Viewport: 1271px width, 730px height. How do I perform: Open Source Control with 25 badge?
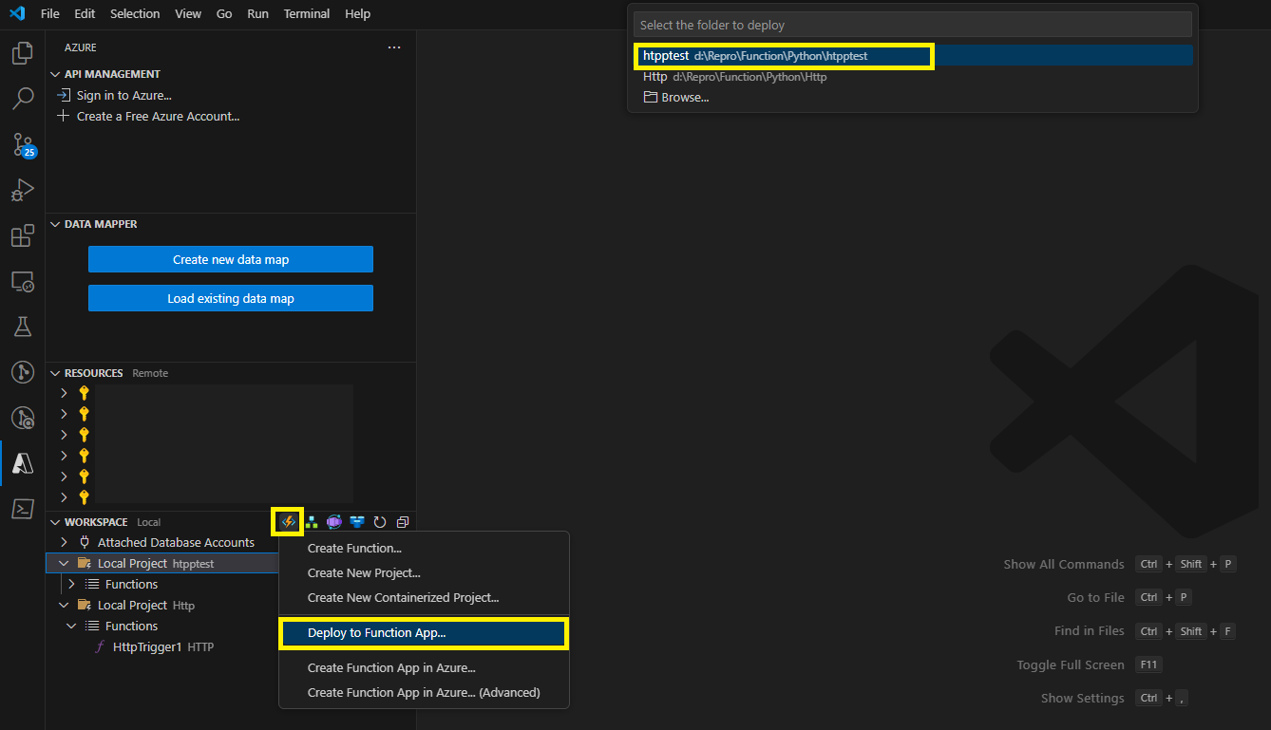click(x=23, y=144)
